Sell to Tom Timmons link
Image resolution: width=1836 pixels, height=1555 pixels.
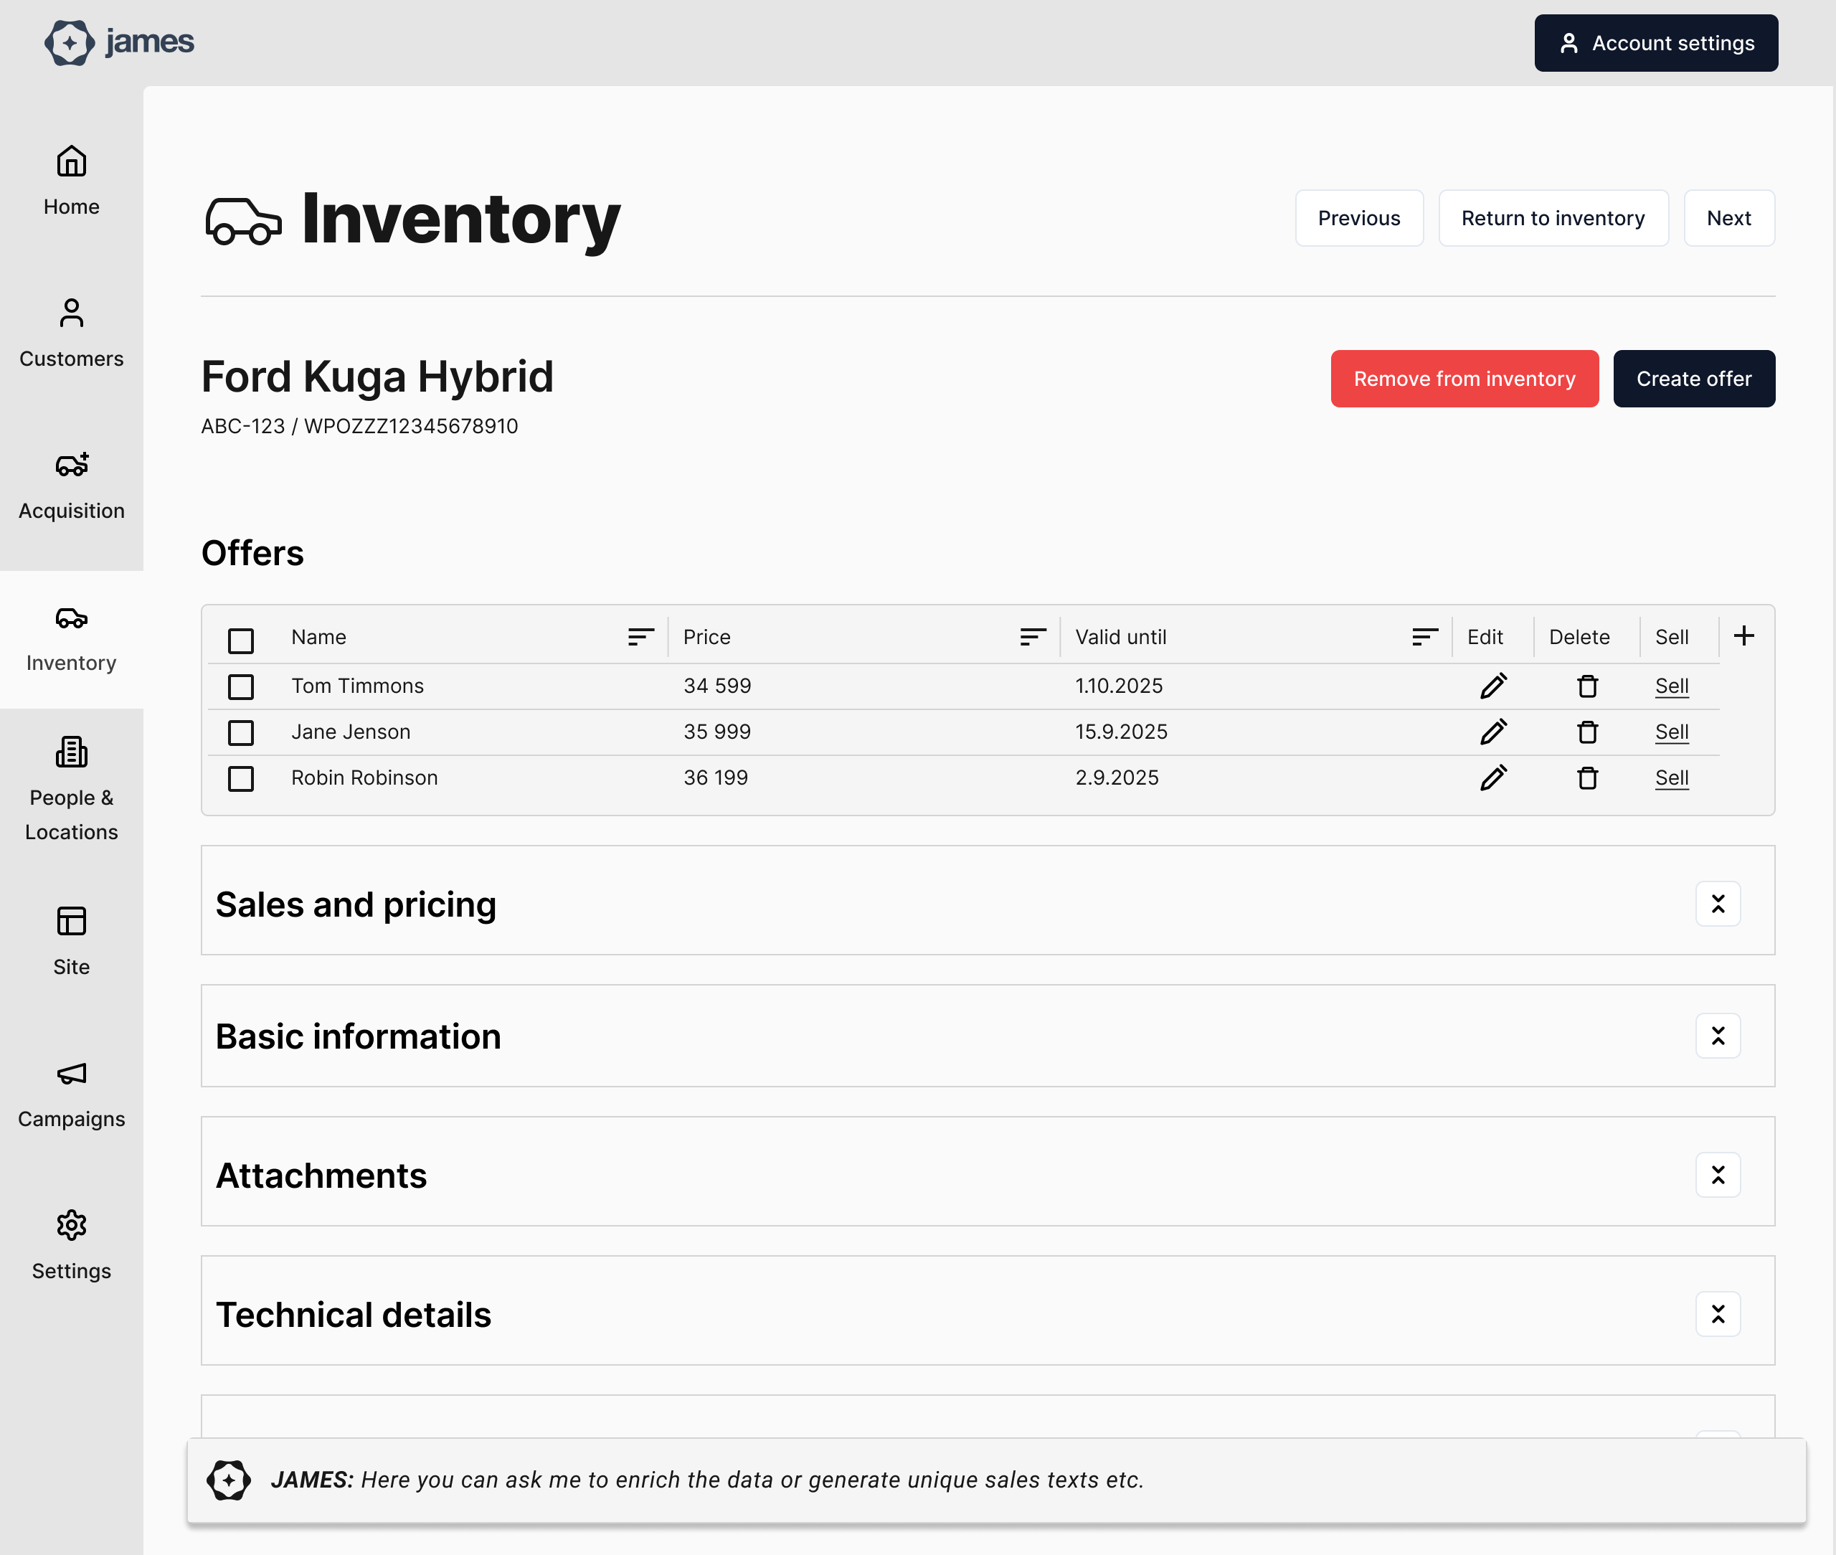click(1671, 686)
